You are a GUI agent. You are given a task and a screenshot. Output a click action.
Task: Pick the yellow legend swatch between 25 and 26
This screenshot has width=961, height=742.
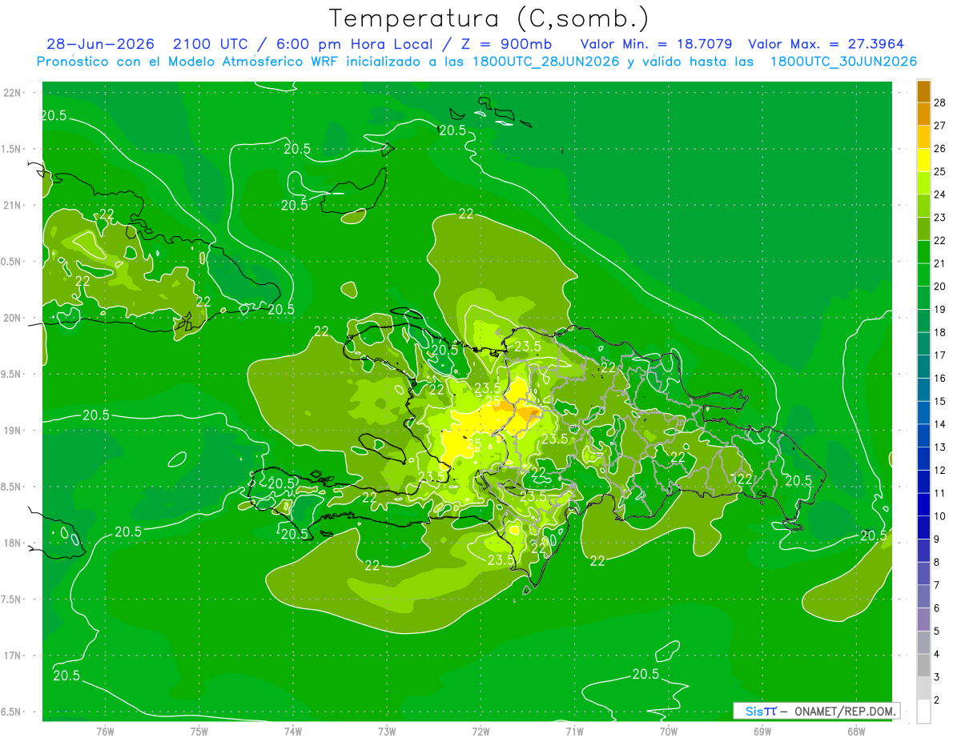[923, 160]
